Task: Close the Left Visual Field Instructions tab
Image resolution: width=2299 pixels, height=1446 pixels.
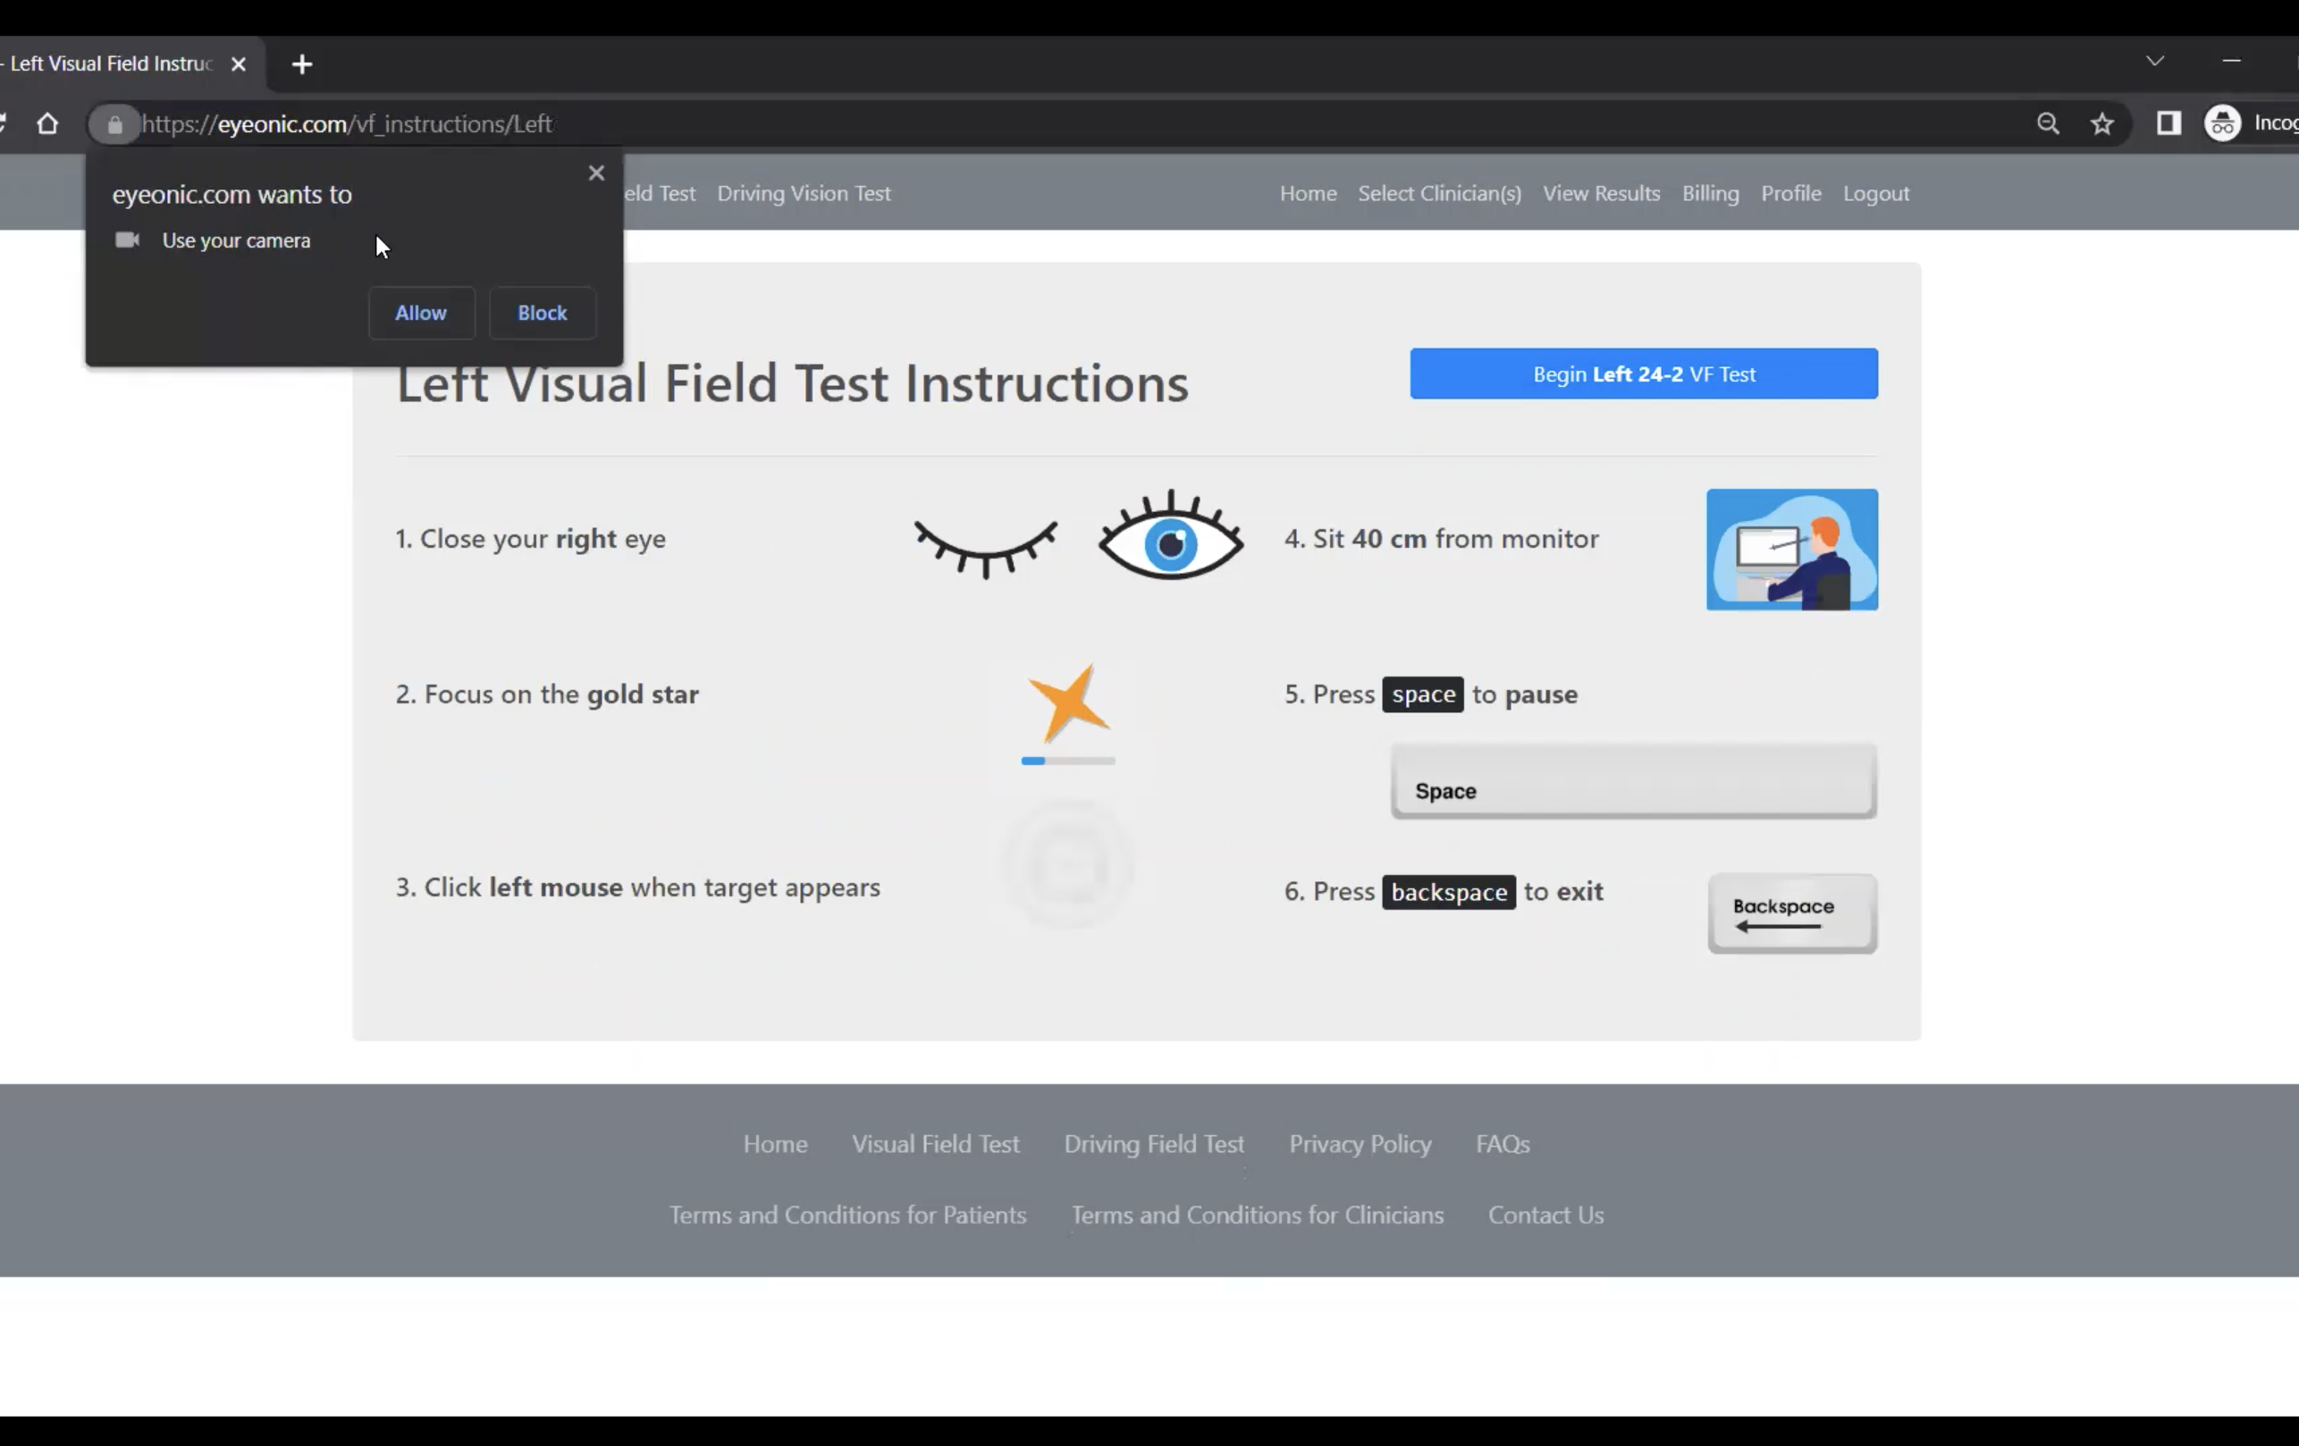Action: click(239, 64)
